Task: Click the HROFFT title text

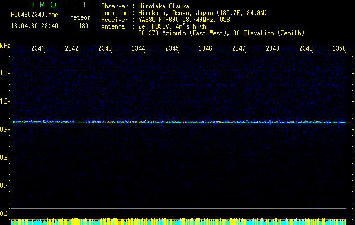Action: coord(58,4)
